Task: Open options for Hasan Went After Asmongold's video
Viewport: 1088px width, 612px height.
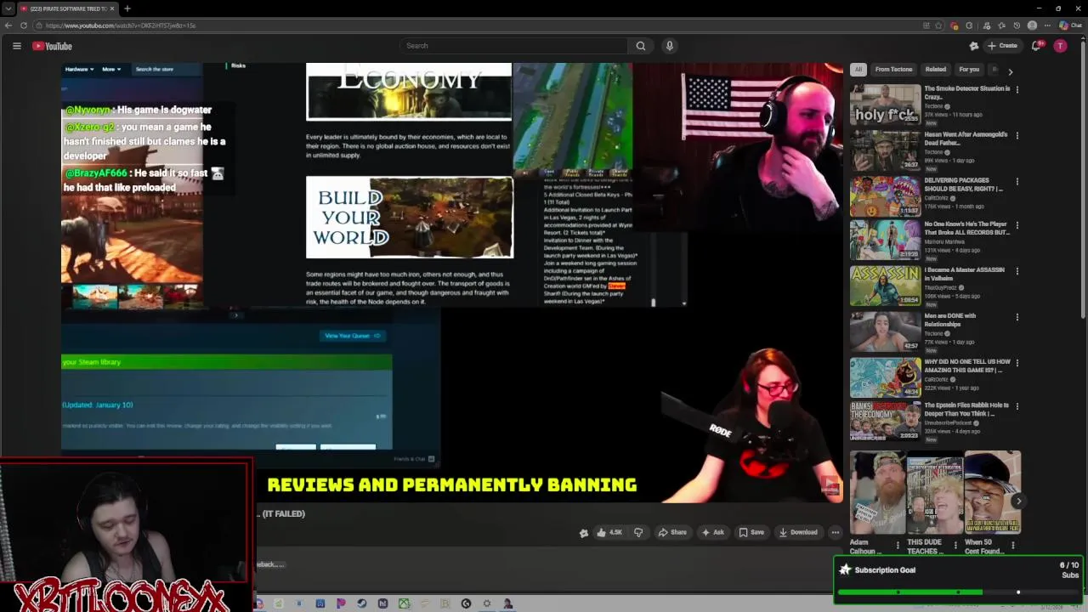Action: 1017,135
